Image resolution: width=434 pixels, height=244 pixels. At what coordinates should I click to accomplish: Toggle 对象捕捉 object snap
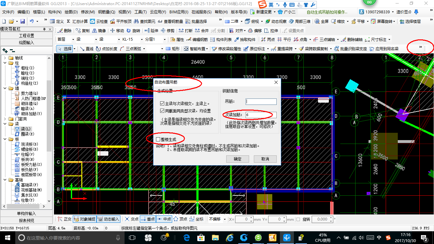[85, 219]
